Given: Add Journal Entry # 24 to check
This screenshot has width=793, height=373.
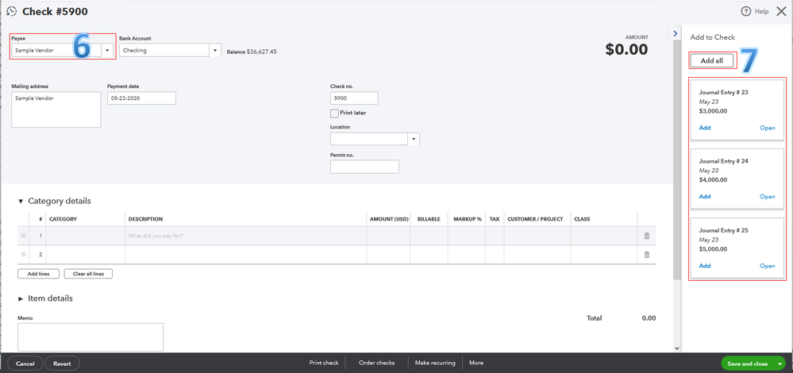Looking at the screenshot, I should [x=705, y=197].
